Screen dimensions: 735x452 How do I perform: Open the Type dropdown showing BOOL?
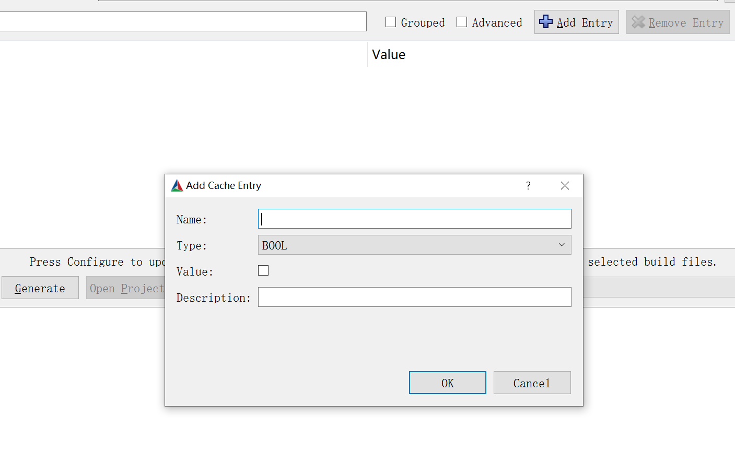pyautogui.click(x=414, y=244)
